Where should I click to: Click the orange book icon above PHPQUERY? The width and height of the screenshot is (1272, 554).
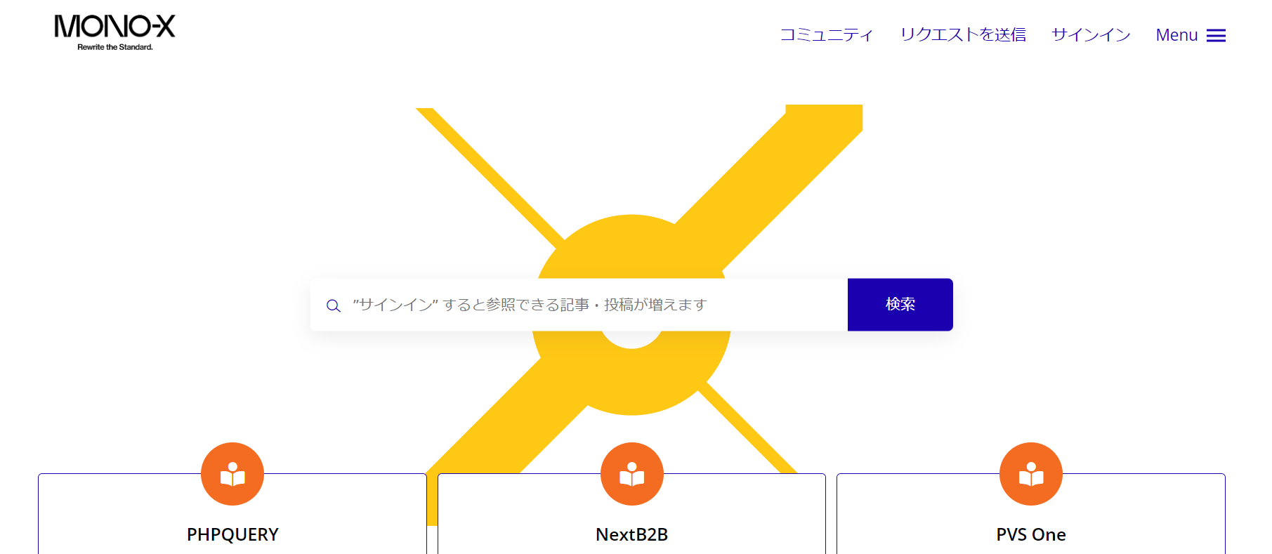click(x=232, y=474)
